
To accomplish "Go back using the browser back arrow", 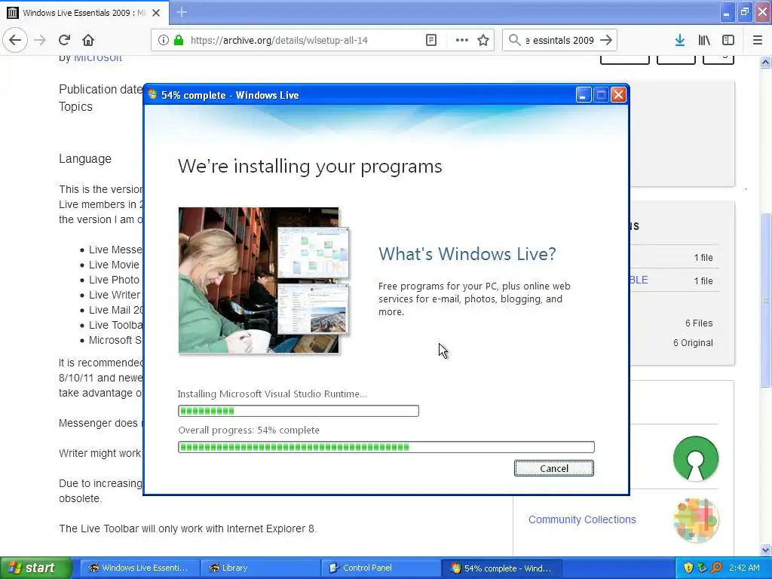I will tap(15, 40).
